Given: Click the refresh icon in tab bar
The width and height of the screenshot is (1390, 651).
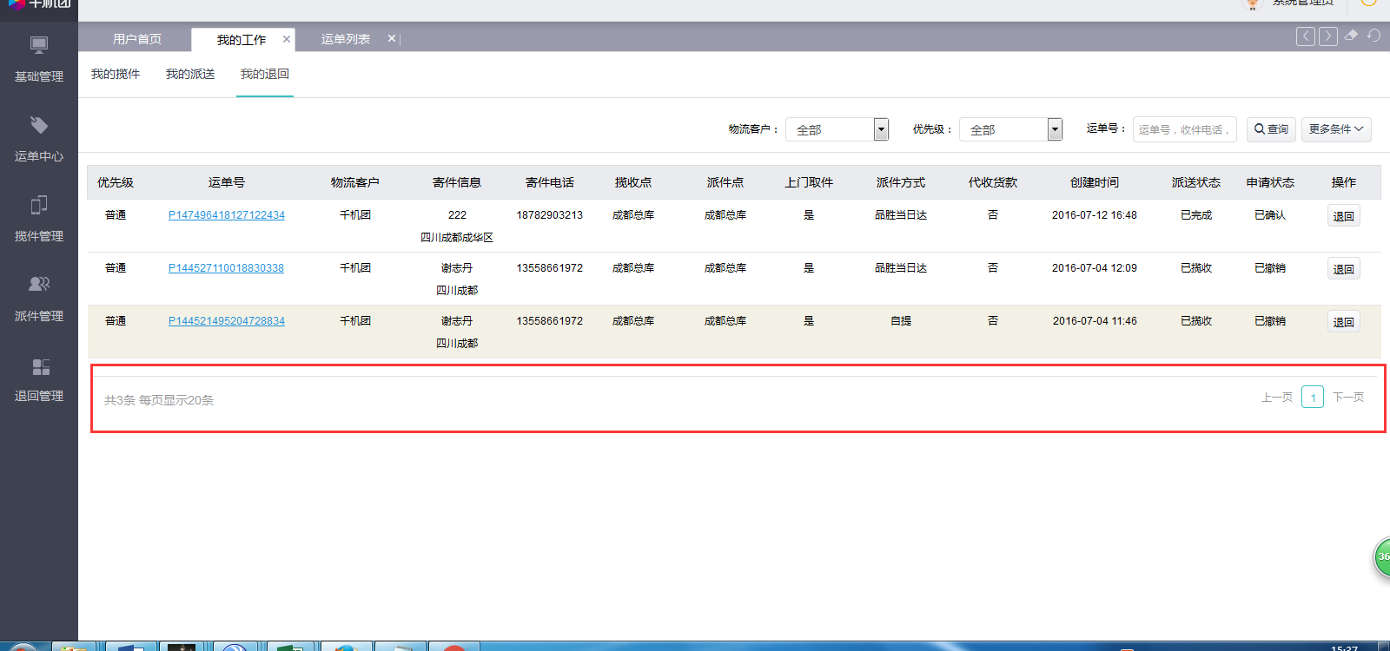Looking at the screenshot, I should click(1373, 36).
